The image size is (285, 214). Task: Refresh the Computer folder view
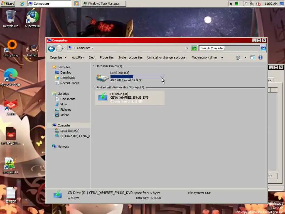[194, 48]
